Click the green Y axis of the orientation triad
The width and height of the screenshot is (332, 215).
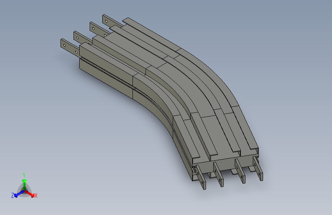[x=25, y=185]
